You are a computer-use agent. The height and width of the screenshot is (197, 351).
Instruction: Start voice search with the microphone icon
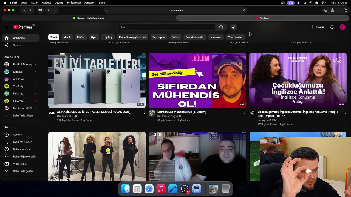234,27
